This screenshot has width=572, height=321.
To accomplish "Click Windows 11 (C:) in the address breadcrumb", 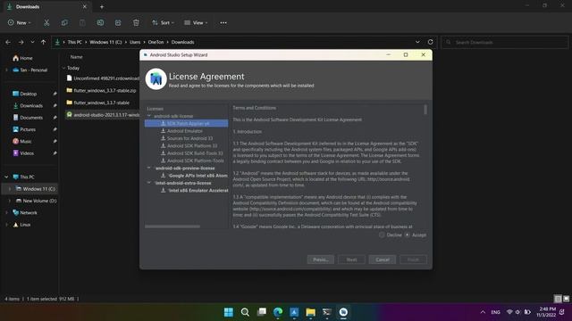I will pyautogui.click(x=105, y=42).
